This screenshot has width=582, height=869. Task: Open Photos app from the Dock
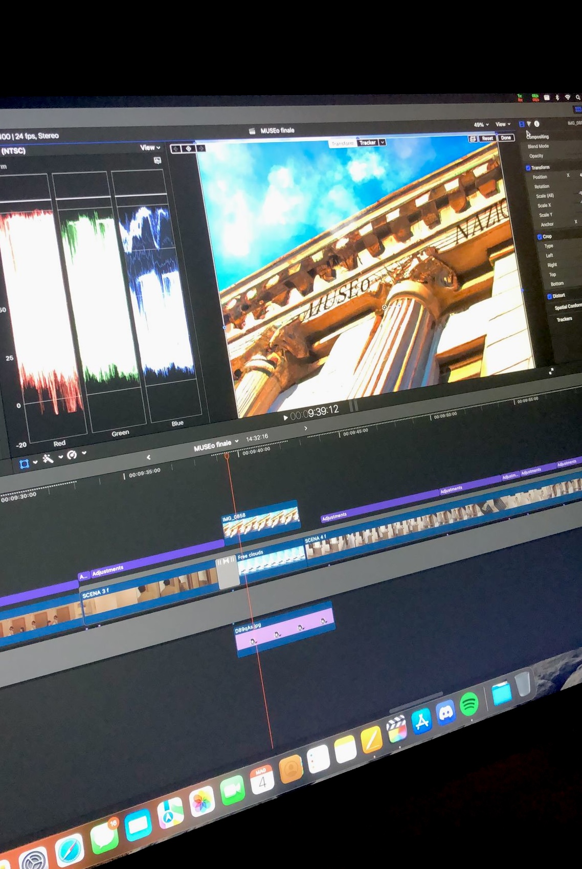click(202, 803)
